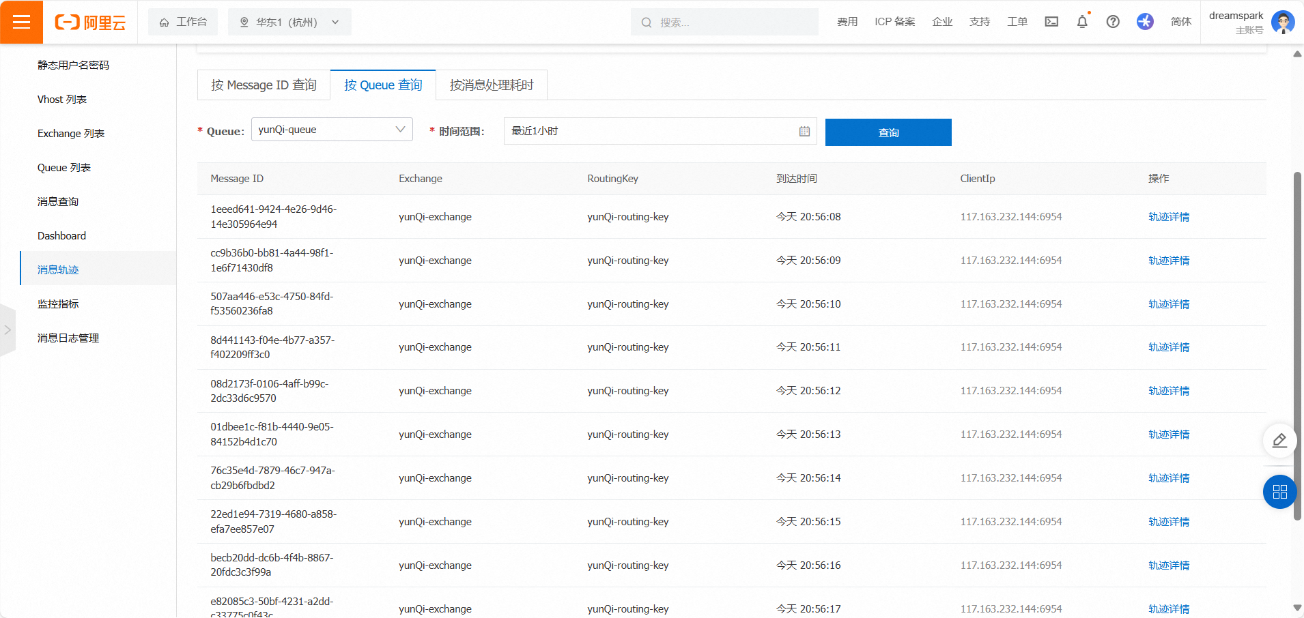Open 轨迹详情 for message at 20:56:13
The height and width of the screenshot is (618, 1304).
pos(1169,435)
